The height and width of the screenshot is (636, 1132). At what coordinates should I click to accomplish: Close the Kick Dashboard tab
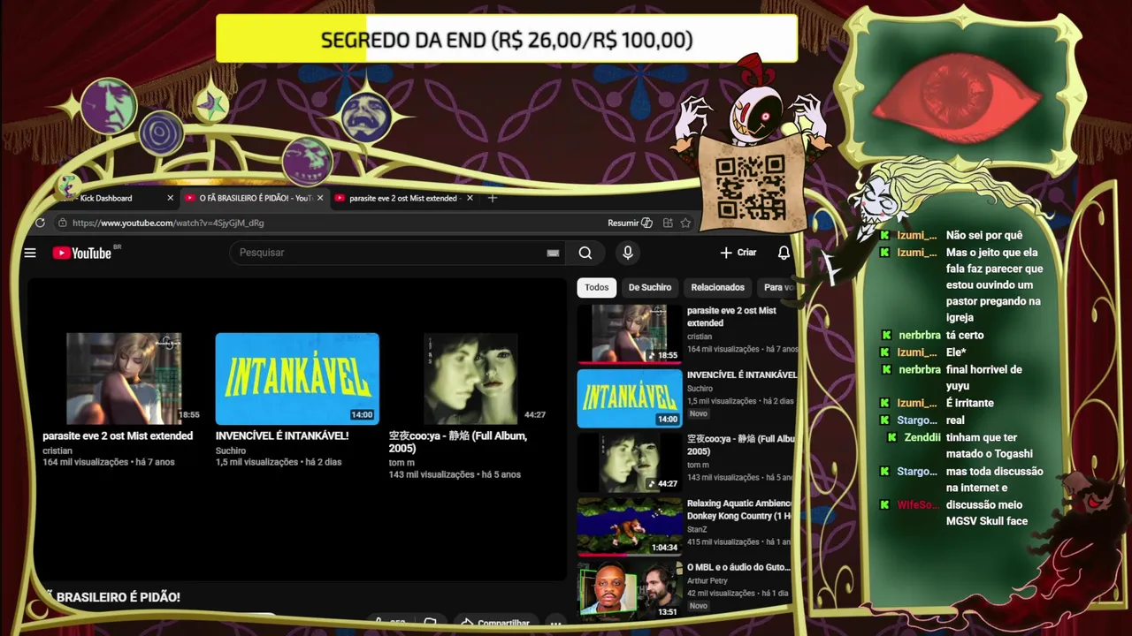coord(171,198)
